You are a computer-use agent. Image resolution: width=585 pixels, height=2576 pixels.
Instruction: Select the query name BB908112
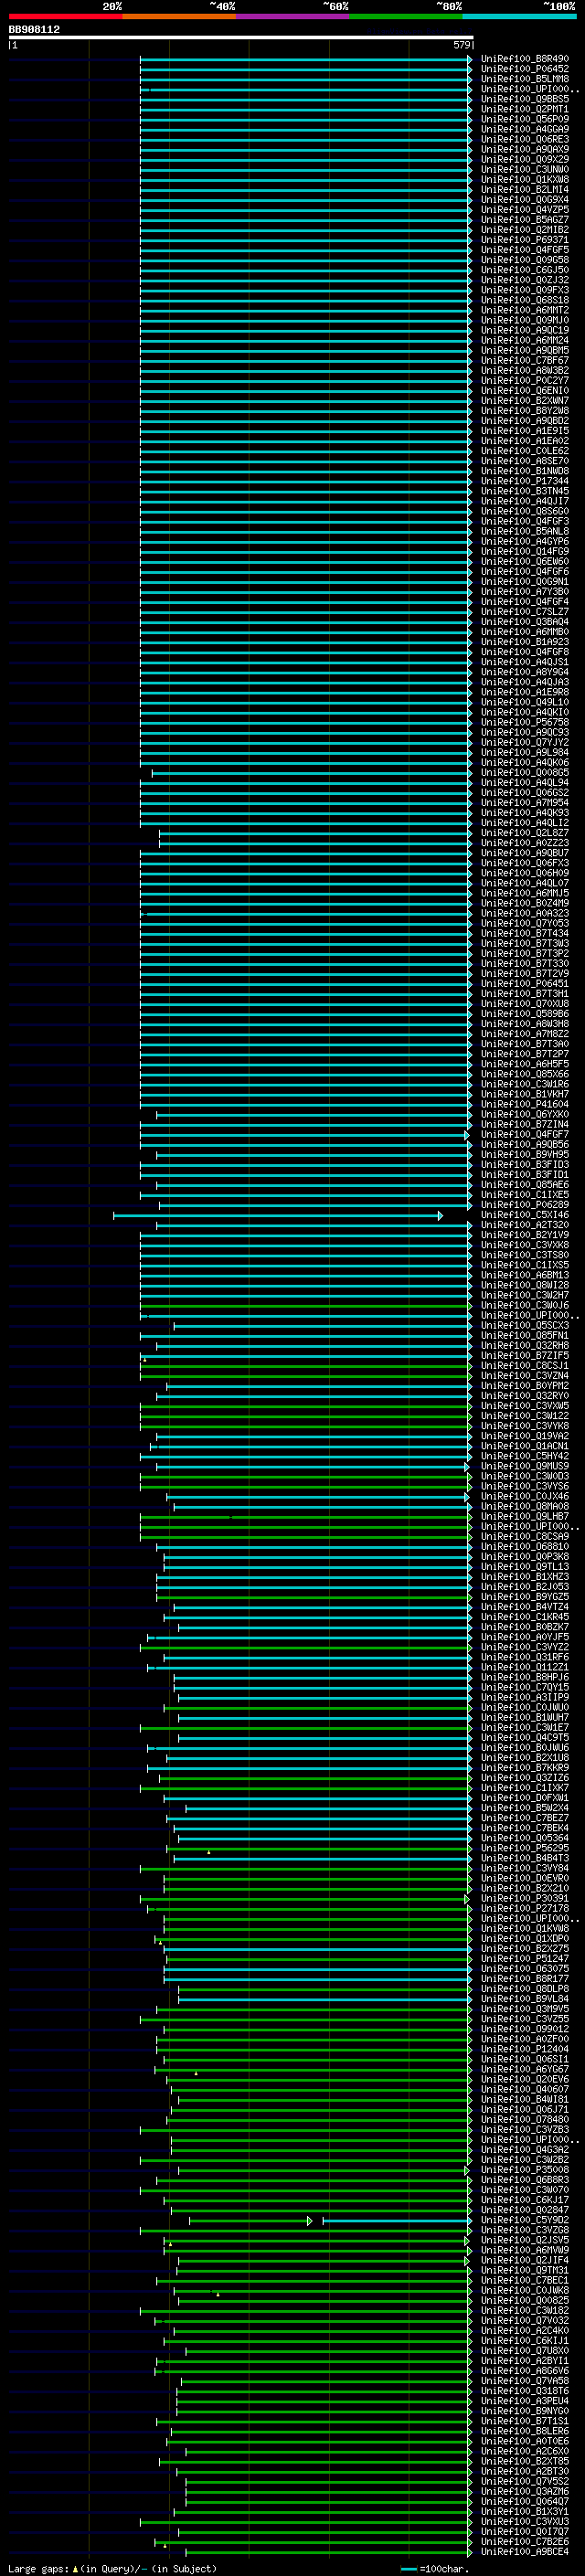[34, 30]
